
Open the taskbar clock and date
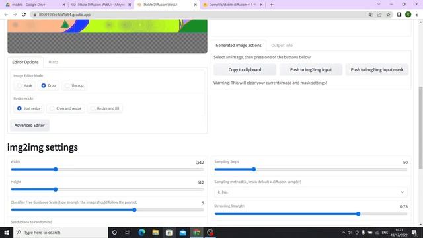pos(399,232)
